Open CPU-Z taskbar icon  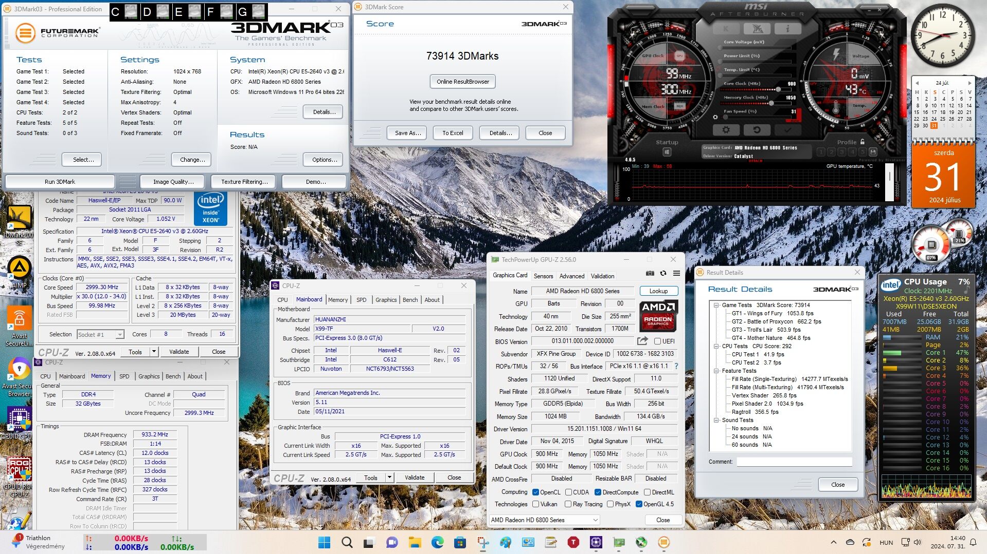(x=596, y=542)
